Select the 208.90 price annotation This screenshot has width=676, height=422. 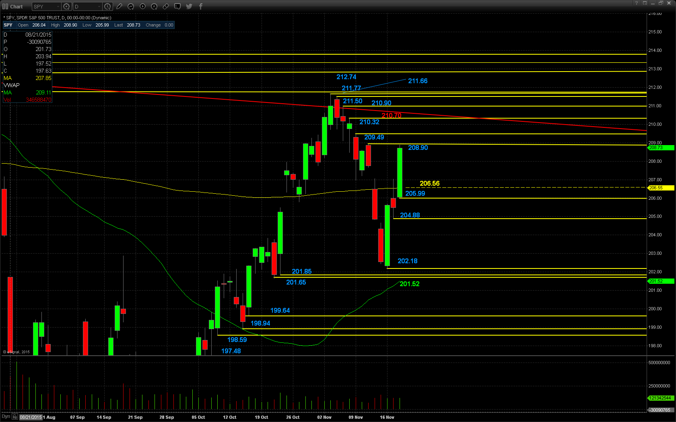click(x=418, y=147)
